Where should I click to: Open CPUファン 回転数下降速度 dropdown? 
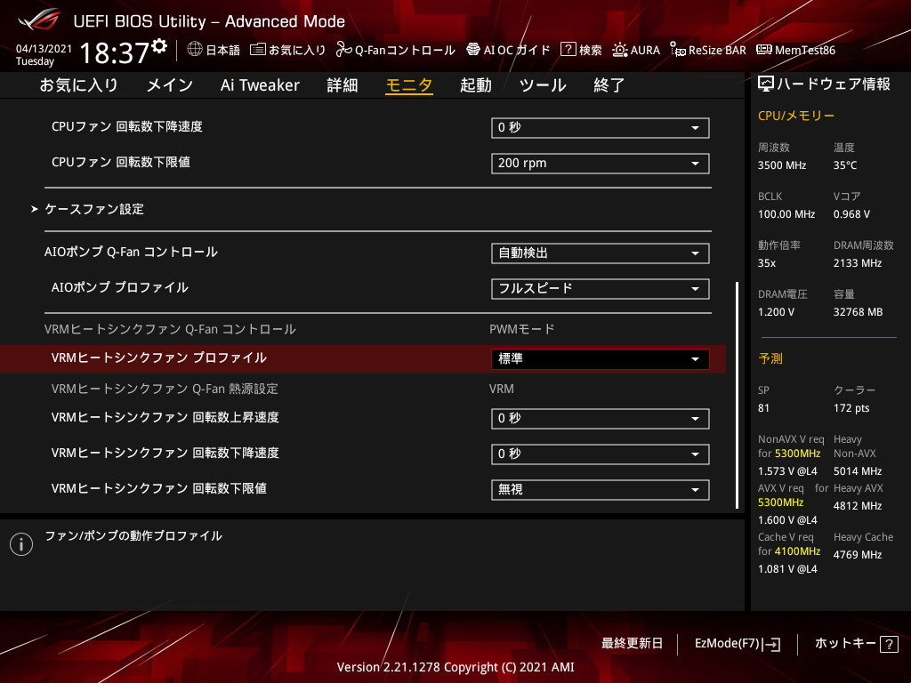[601, 128]
